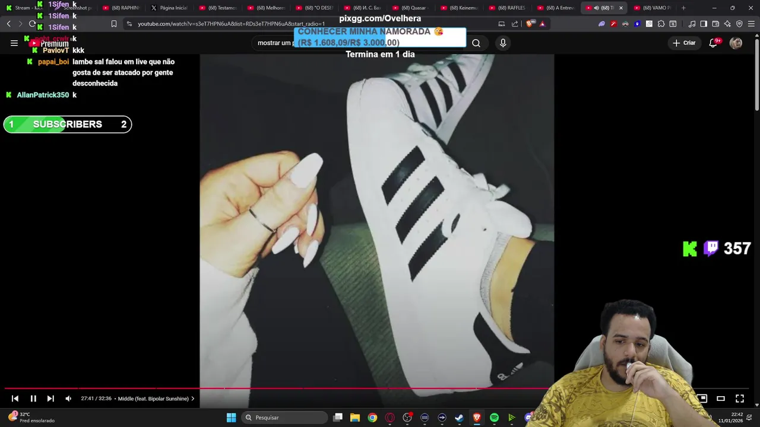Open a new browser tab
Viewport: 760px width, 427px height.
coord(683,8)
